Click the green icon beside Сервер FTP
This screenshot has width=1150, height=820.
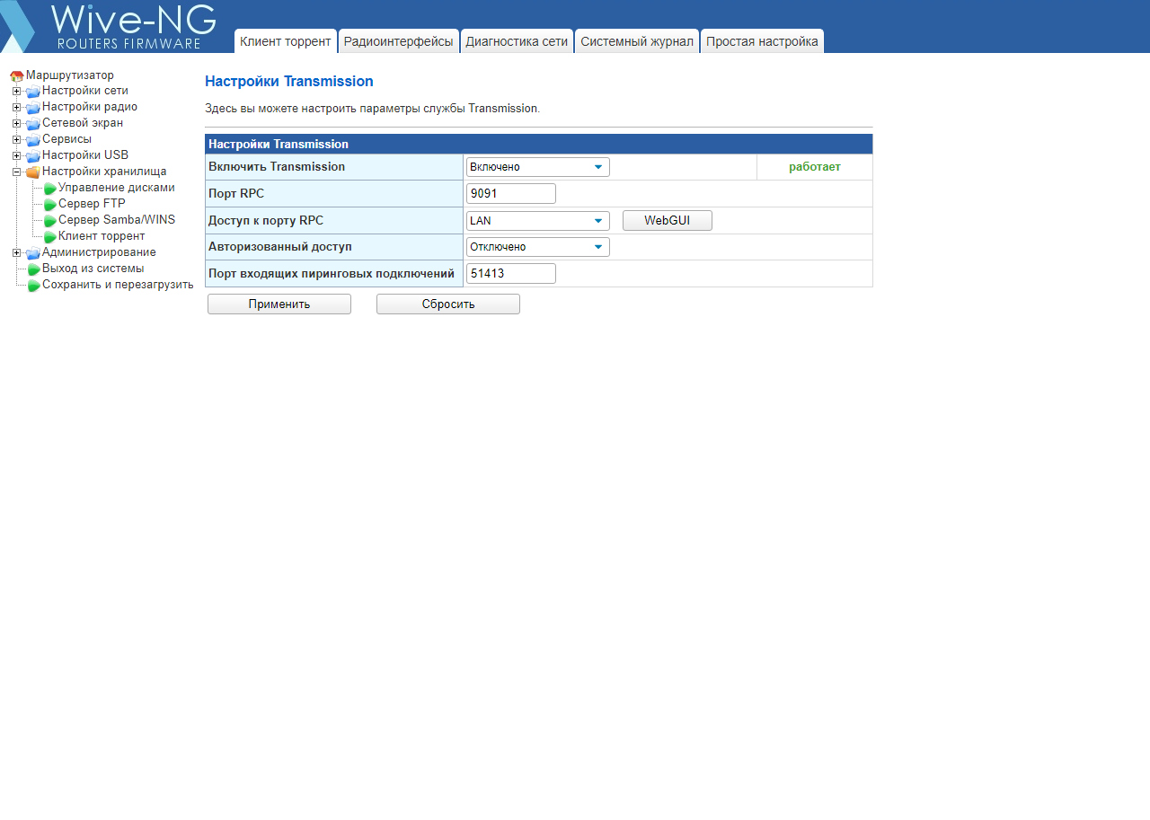pos(50,205)
